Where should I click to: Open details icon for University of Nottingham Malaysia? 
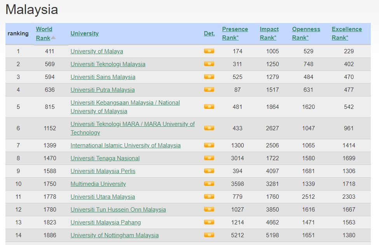point(209,235)
